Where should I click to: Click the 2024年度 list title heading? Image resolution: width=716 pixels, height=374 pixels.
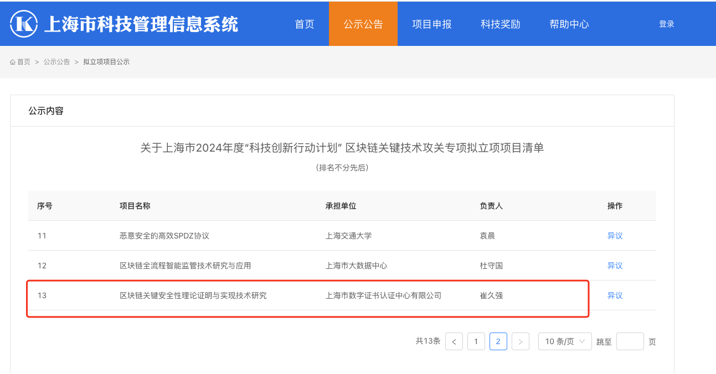point(342,148)
